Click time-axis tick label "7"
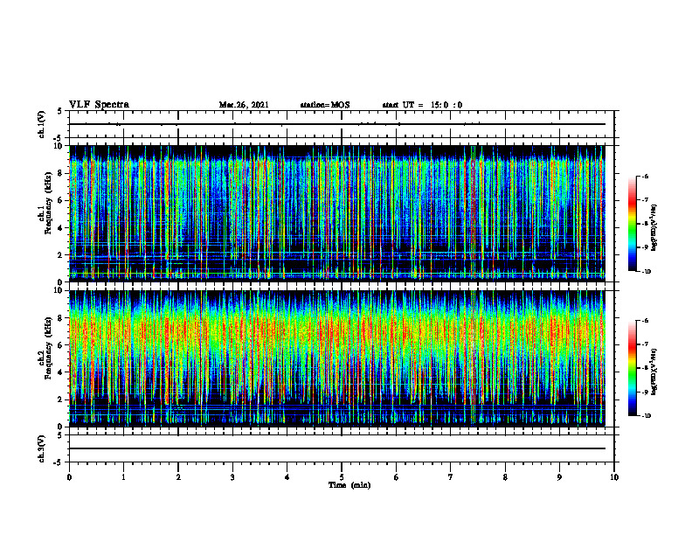 click(x=451, y=477)
